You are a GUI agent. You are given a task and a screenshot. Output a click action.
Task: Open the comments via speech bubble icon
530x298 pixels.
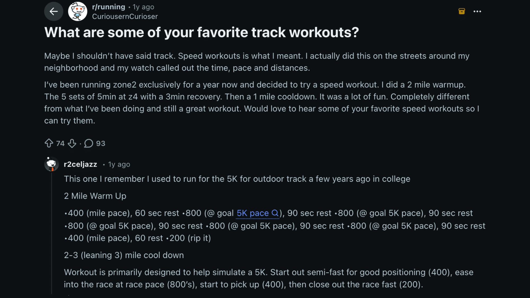tap(89, 143)
